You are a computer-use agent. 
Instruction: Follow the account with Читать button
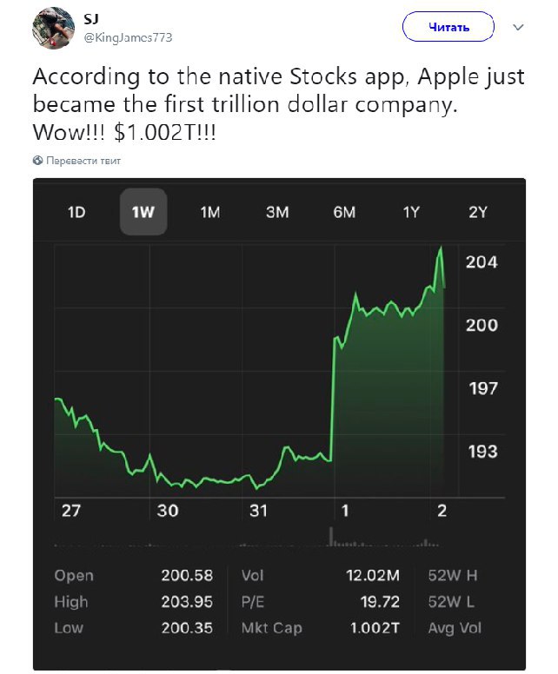click(448, 27)
